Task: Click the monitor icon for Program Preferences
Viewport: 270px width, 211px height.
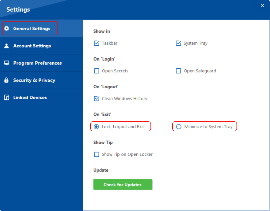Action: coord(7,63)
